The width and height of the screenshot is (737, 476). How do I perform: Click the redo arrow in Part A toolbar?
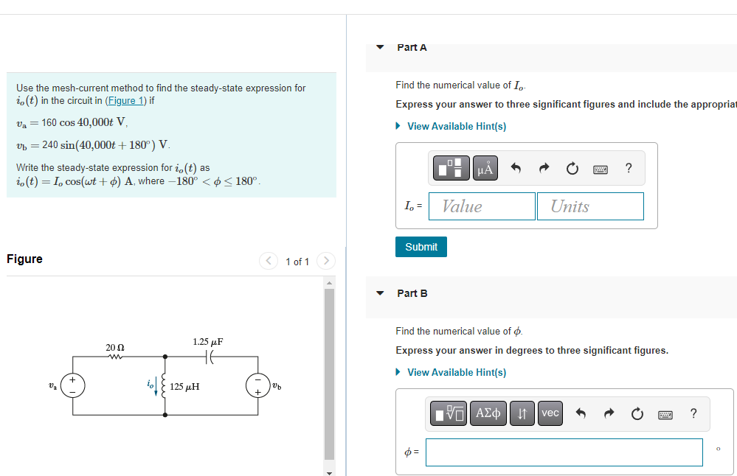[544, 168]
